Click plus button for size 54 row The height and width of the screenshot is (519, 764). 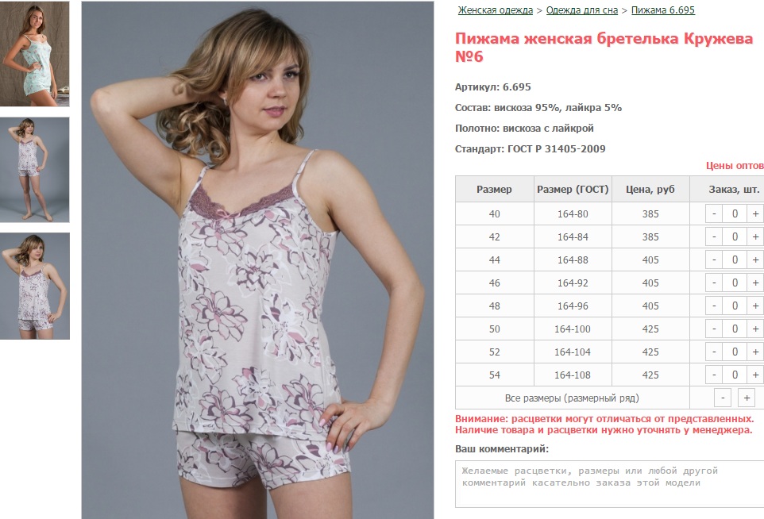(755, 375)
